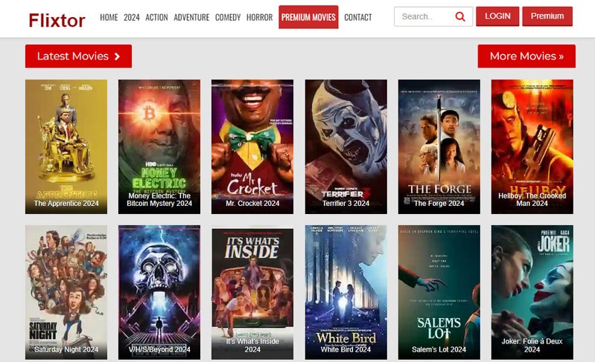Select the ACTION genre menu item
Screen dimensions: 595x362
(x=156, y=17)
